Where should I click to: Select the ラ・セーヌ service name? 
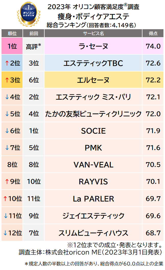[x=93, y=46]
